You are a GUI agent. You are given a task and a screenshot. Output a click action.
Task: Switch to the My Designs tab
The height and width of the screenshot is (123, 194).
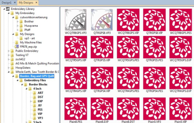pos(26,3)
